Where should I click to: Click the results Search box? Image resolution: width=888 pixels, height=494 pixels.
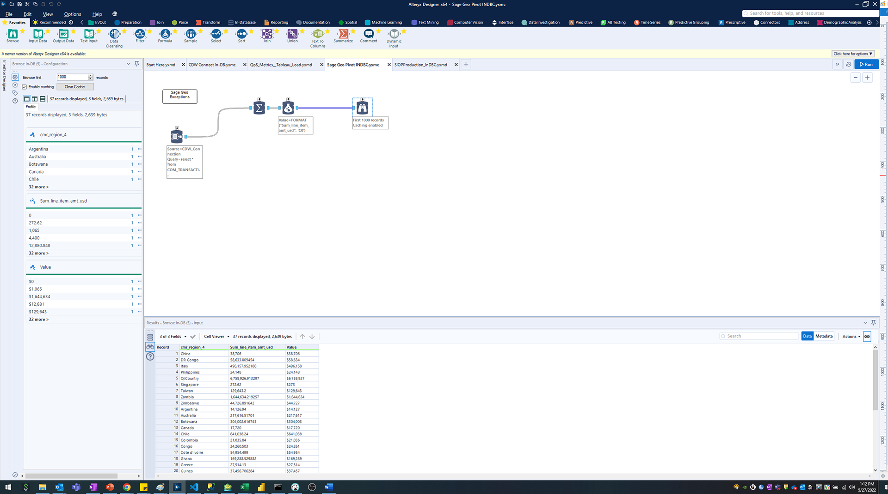click(x=758, y=336)
